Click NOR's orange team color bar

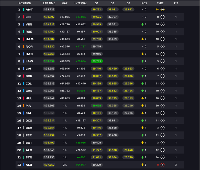click(x=23, y=47)
